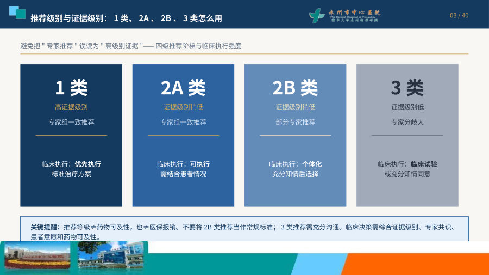Image resolution: width=489 pixels, height=275 pixels.
Task: Click the 部分专家推荐 text
Action: click(x=296, y=122)
